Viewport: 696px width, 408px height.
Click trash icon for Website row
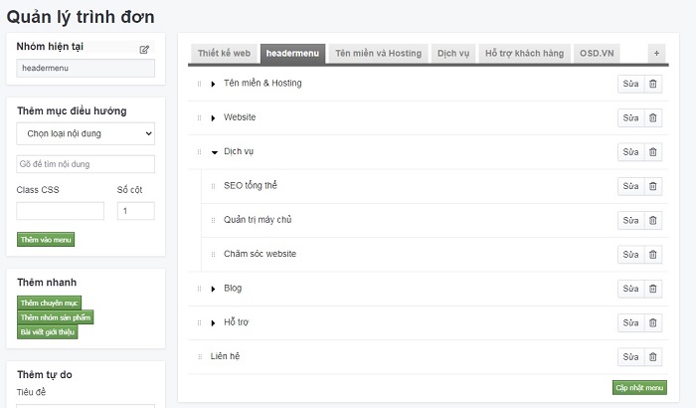click(653, 117)
